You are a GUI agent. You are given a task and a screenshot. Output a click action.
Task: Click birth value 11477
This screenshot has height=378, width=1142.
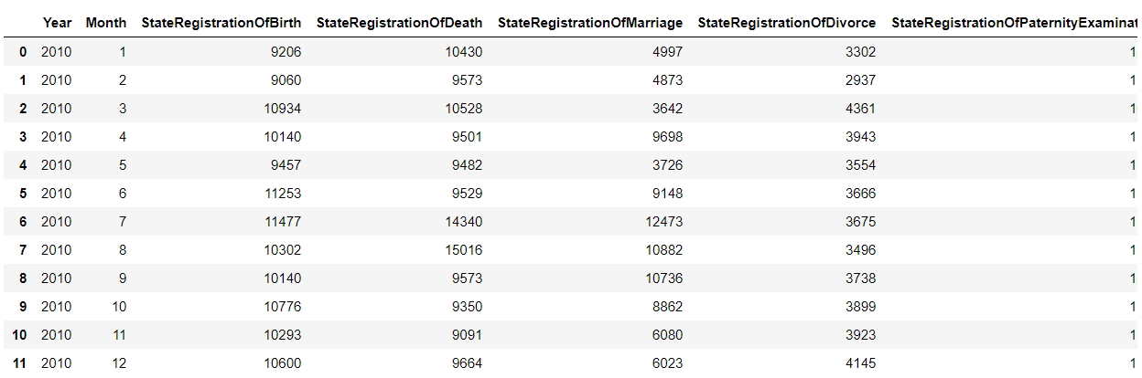(284, 222)
